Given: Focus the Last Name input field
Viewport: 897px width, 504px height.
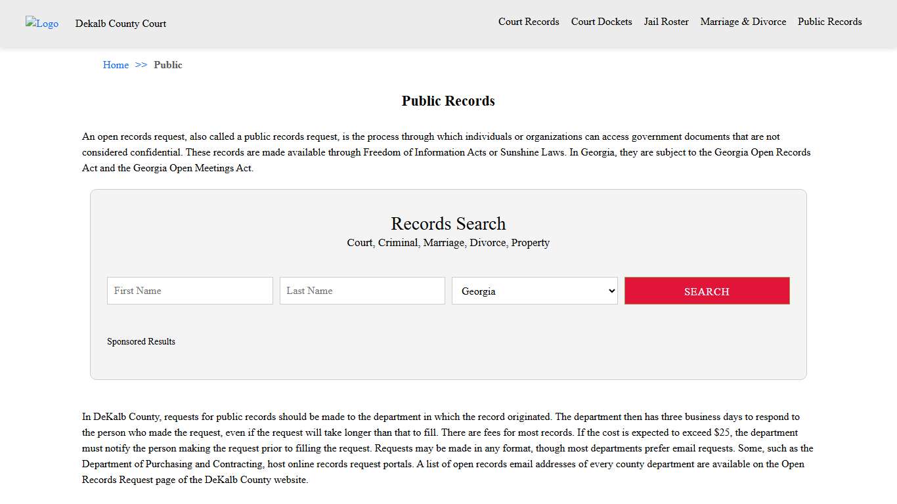Looking at the screenshot, I should point(362,291).
